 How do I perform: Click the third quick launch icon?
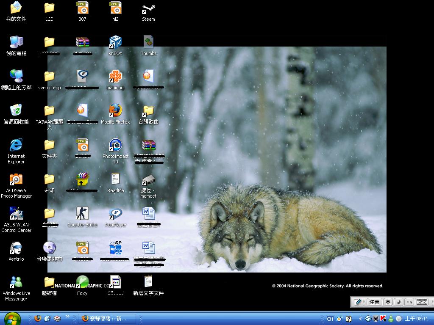(57, 319)
